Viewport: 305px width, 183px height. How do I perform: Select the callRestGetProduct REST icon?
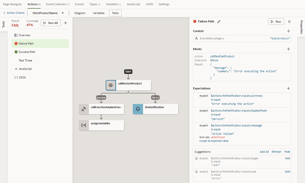[111, 85]
